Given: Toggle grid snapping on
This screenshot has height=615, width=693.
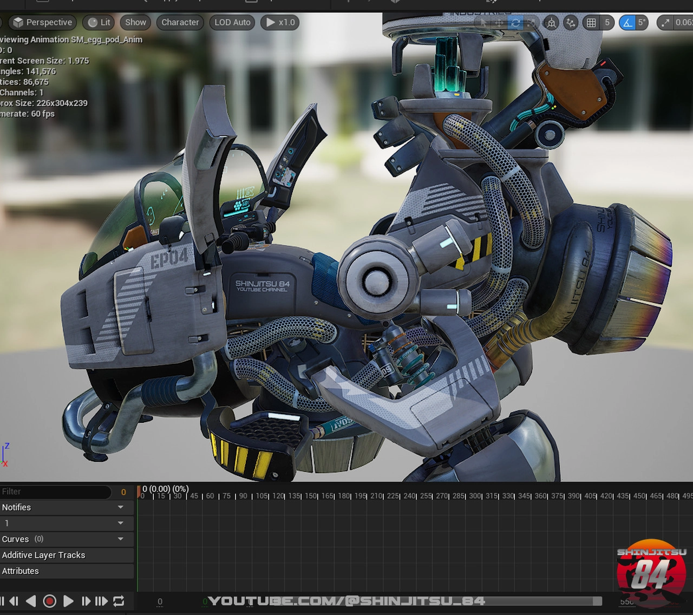Looking at the screenshot, I should pos(591,23).
